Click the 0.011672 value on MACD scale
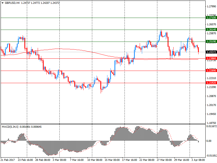The height and width of the screenshot is (163, 217). (211, 126)
